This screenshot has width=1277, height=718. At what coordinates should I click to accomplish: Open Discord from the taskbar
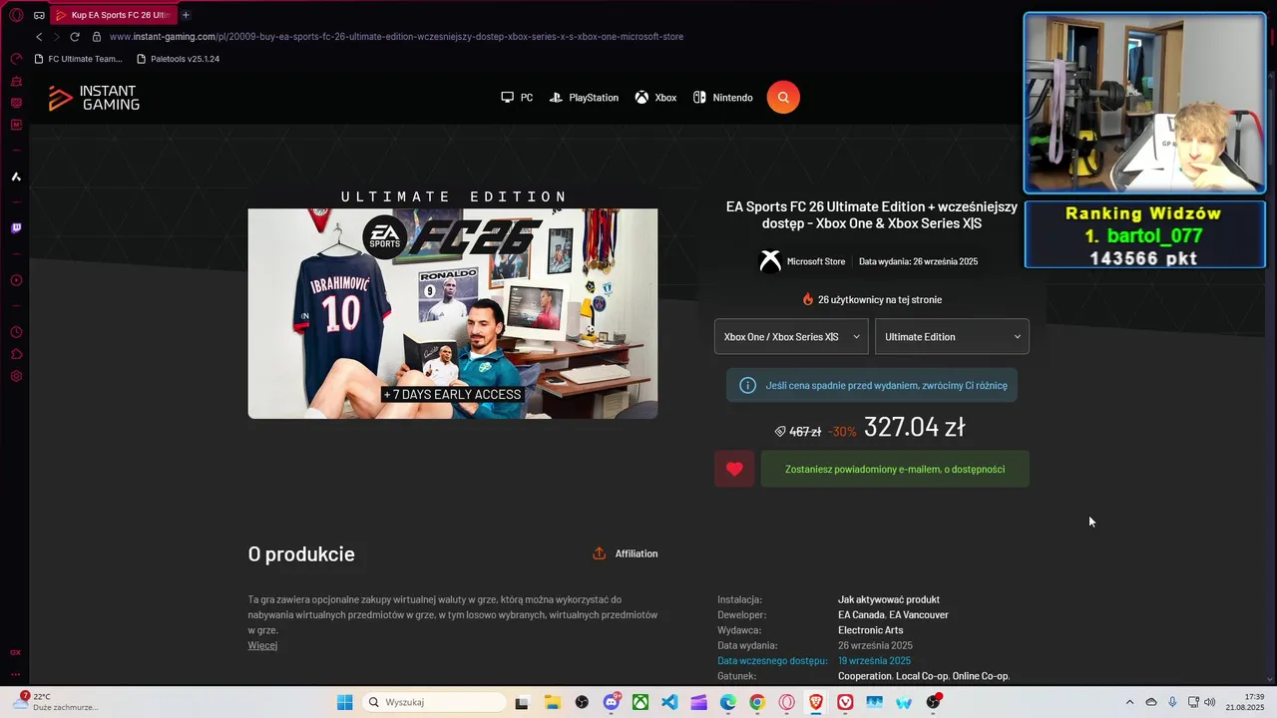pyautogui.click(x=611, y=702)
